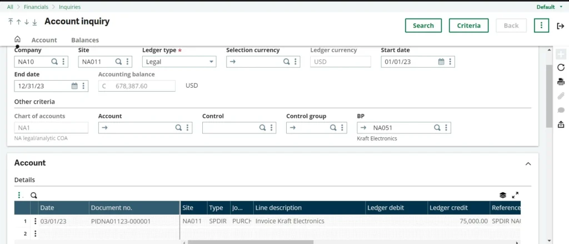This screenshot has height=244, width=569.
Task: Click the horizontal scrollbar under the grid
Action: tap(250, 242)
